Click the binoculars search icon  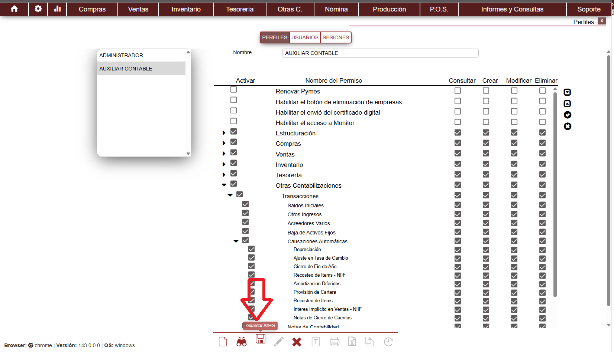tap(242, 342)
